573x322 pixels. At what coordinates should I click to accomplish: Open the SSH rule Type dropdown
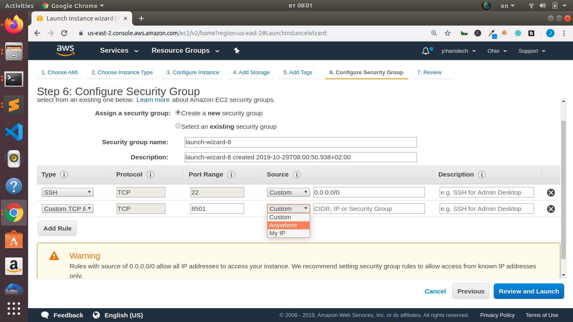coord(67,192)
